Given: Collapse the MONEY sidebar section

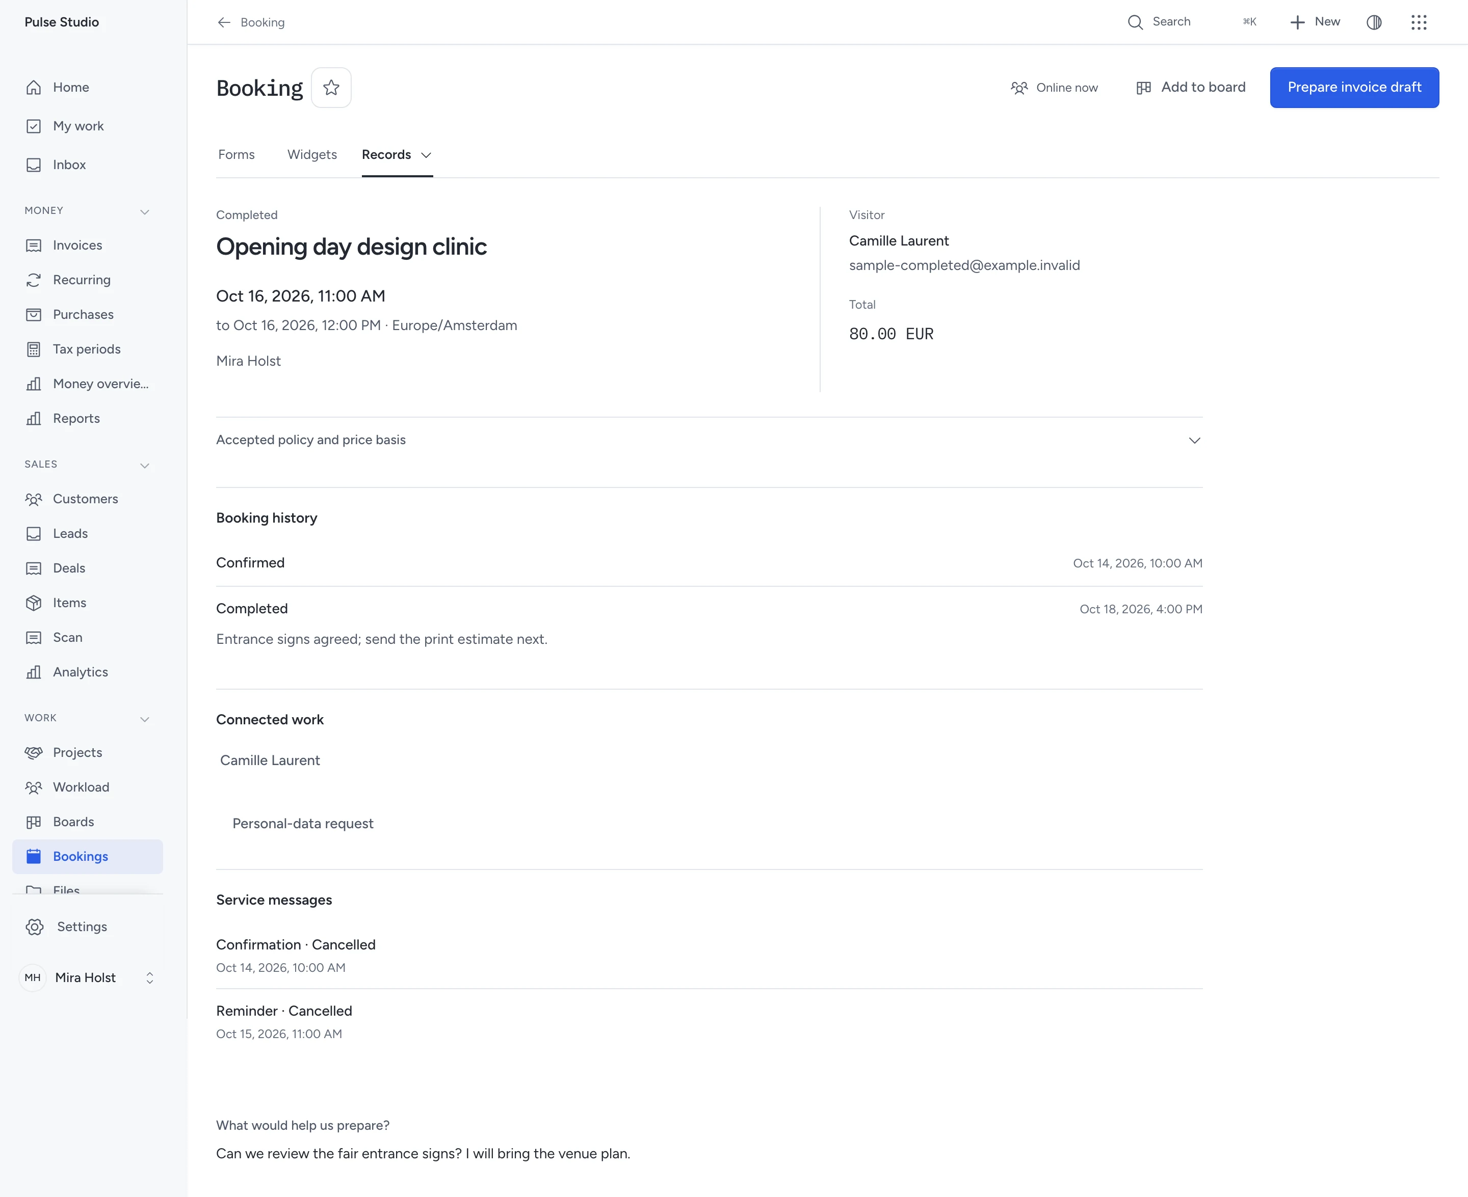Looking at the screenshot, I should (145, 212).
